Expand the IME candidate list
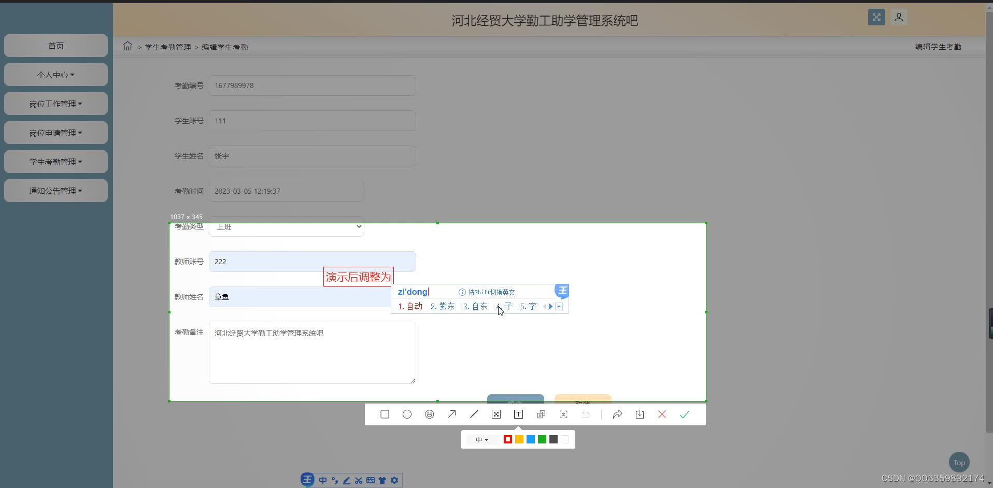The image size is (993, 488). [559, 307]
